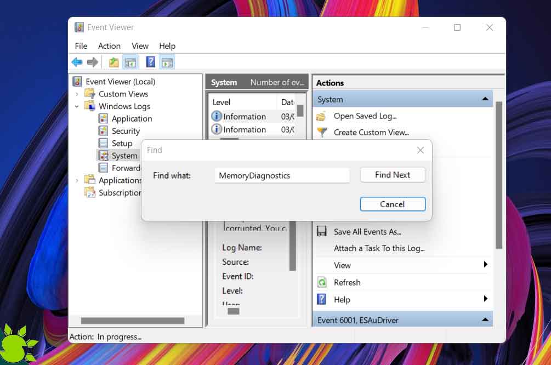Click the Save All Events floppy icon
551x365 pixels.
[x=322, y=232]
